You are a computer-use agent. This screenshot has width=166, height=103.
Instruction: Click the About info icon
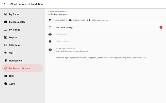pyautogui.click(x=6, y=84)
